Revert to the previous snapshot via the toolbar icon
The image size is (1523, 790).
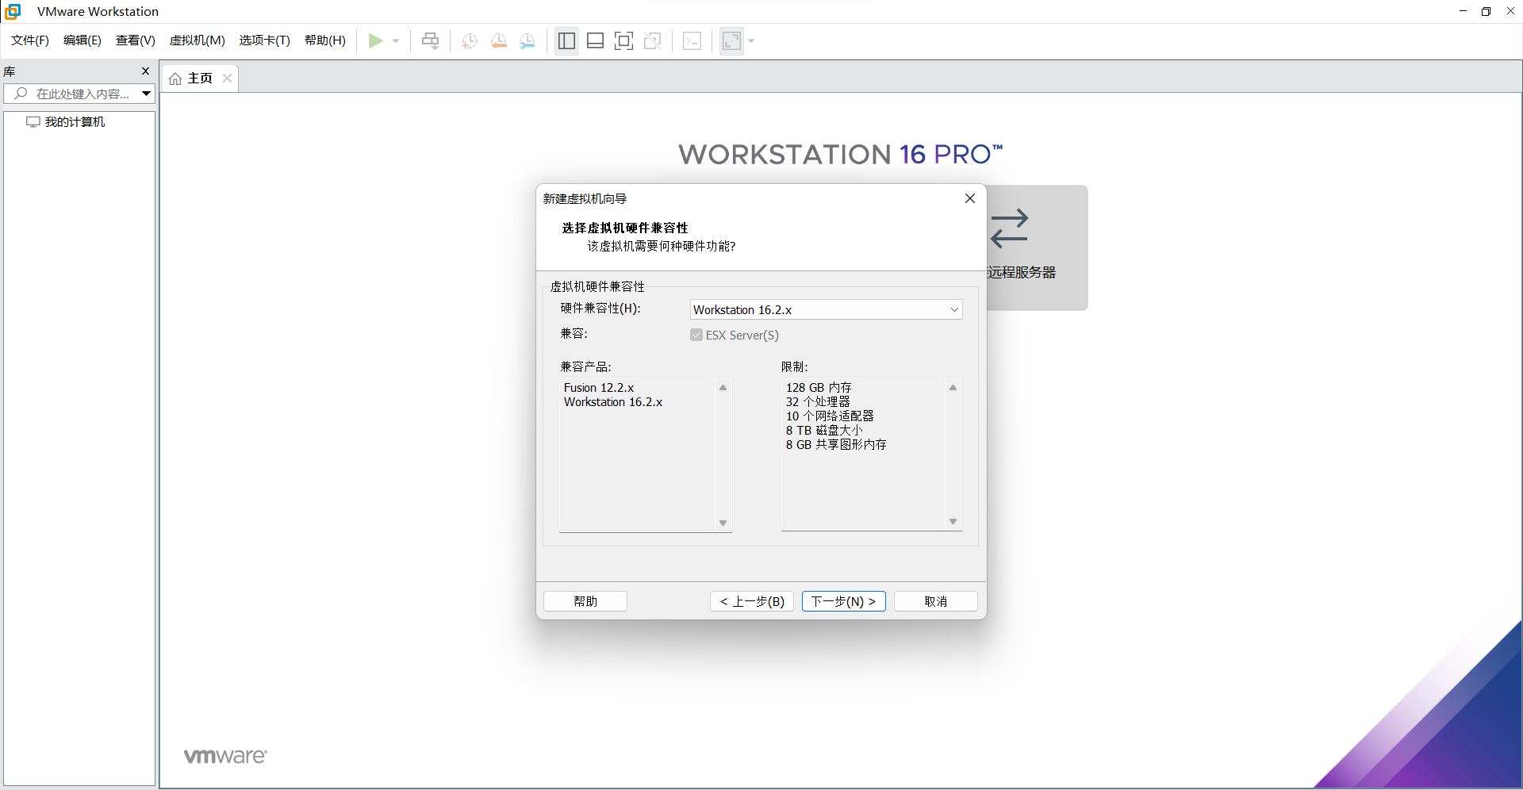click(x=499, y=40)
